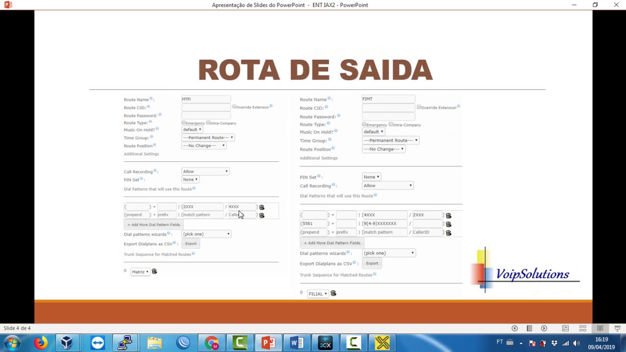
Task: Click the Route Password field in FIMT route
Action: click(x=388, y=116)
